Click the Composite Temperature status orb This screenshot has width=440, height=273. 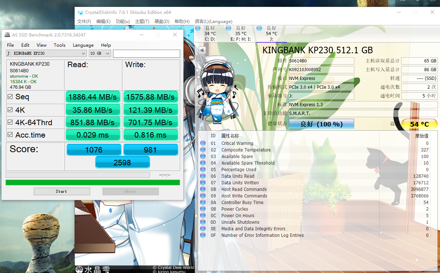click(203, 150)
